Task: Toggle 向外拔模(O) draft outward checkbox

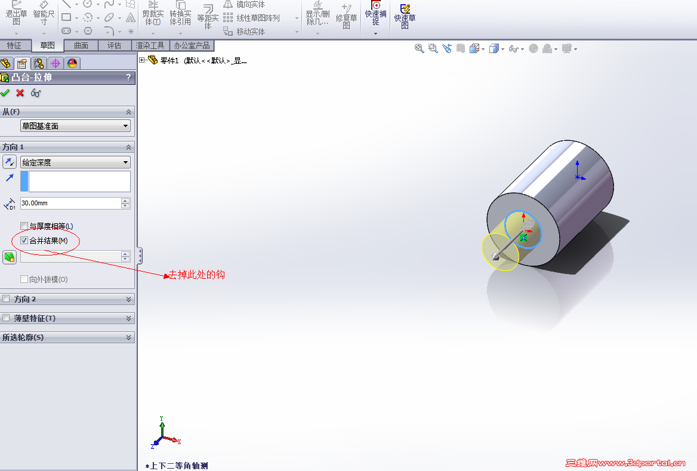Action: [24, 279]
